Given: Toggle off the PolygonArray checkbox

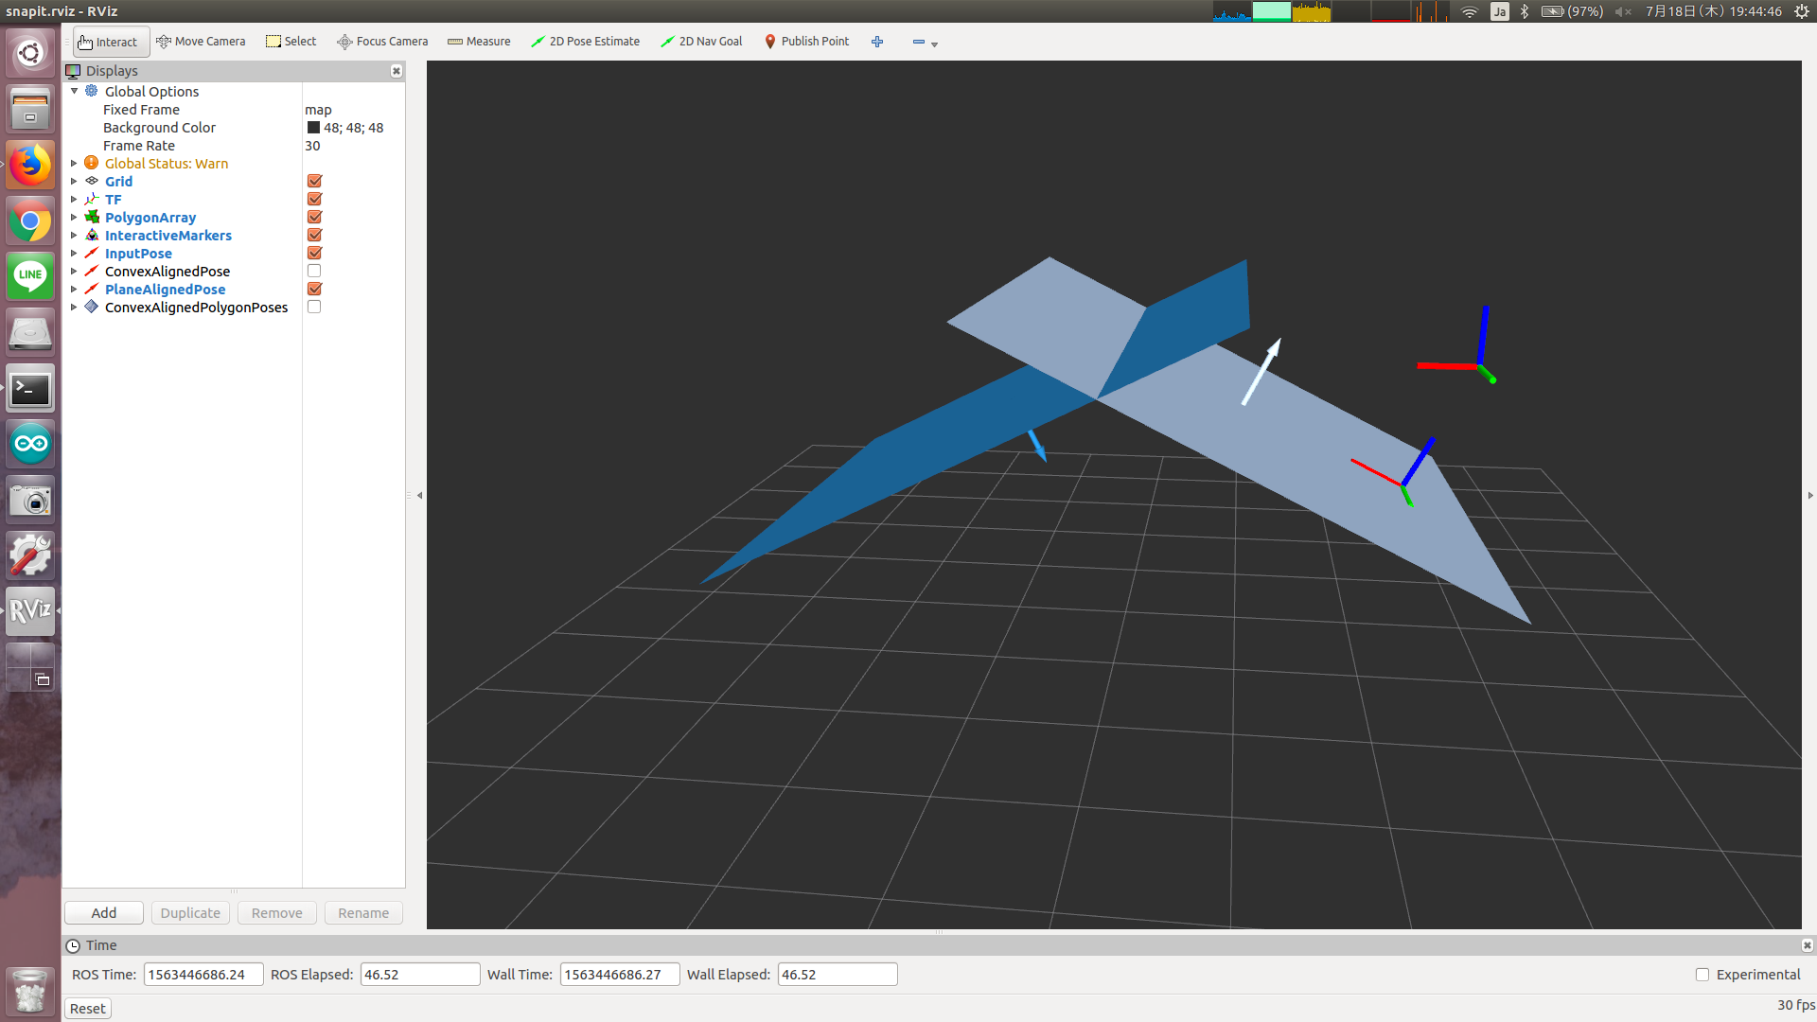Looking at the screenshot, I should click(314, 218).
